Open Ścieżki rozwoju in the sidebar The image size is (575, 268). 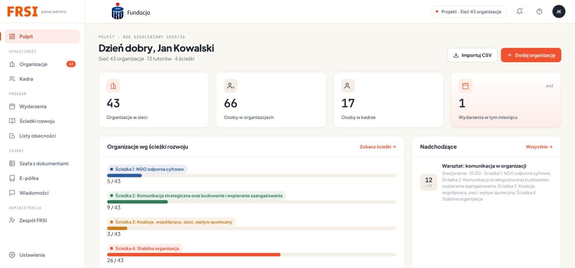[42, 121]
